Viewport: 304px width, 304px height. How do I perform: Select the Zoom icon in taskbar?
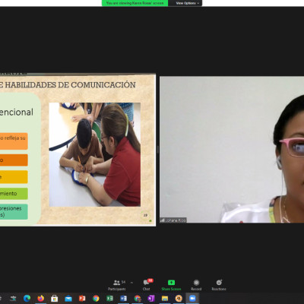192,299
